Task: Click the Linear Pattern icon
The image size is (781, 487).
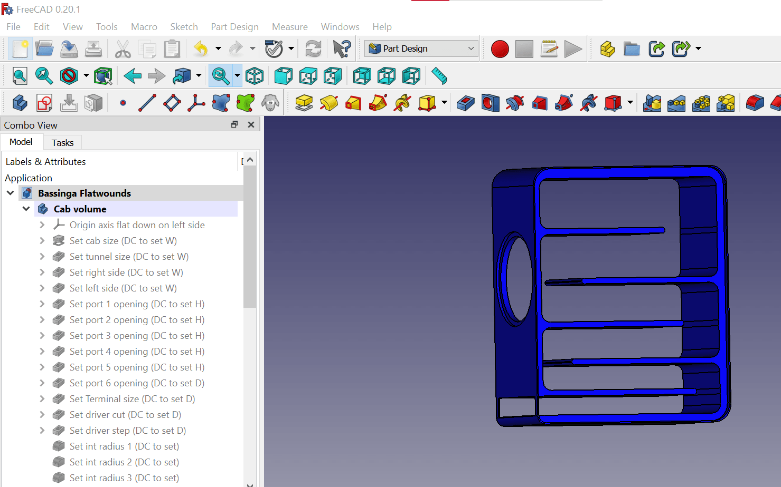Action: pos(676,103)
